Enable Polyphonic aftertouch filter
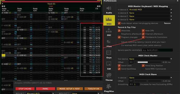The width and height of the screenshot is (180, 94). [119, 34]
